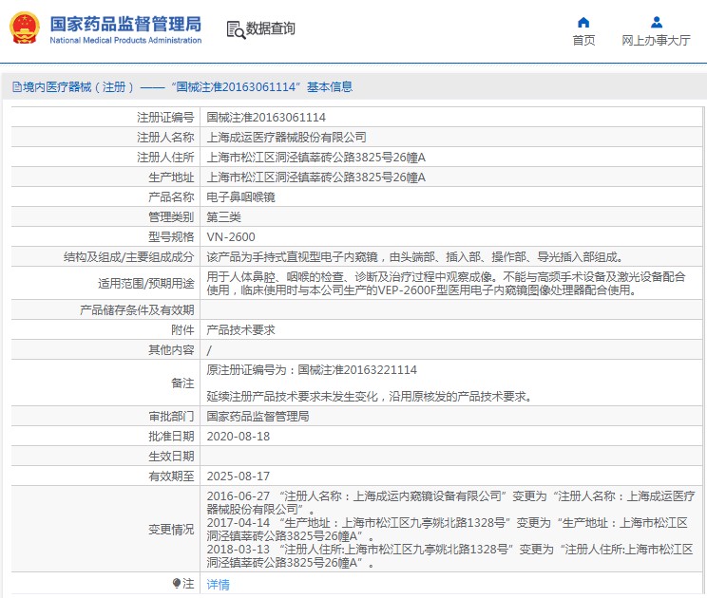Image resolution: width=707 pixels, height=598 pixels.
Task: Click model value VN-2600
Action: [x=231, y=237]
